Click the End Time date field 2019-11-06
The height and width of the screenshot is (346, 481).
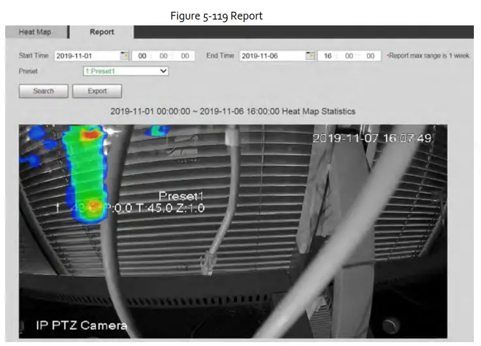click(x=273, y=56)
